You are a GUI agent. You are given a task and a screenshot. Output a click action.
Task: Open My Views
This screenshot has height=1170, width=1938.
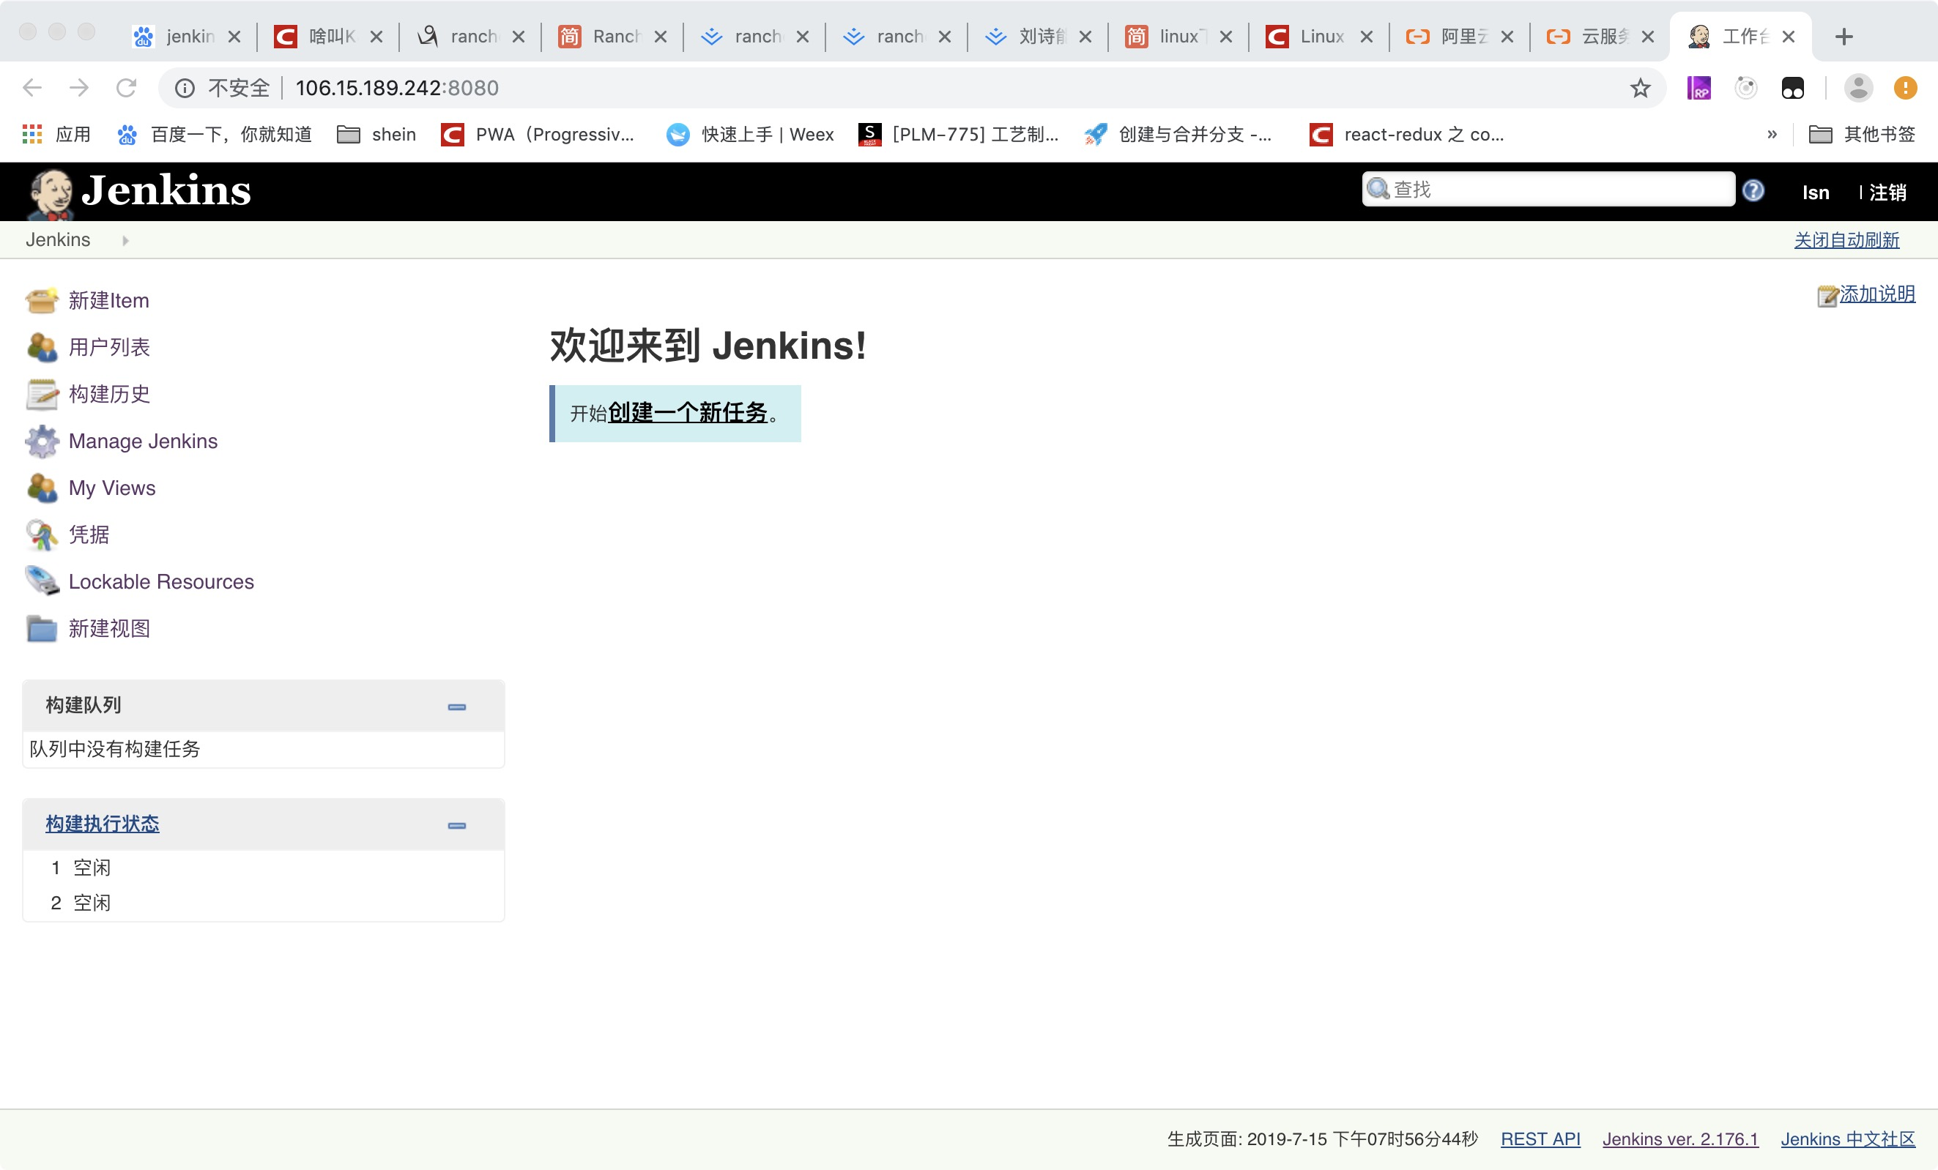[x=111, y=488]
